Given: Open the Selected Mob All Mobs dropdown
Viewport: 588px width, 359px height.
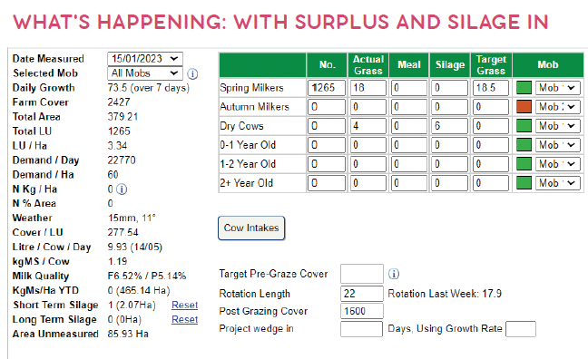Looking at the screenshot, I should (145, 73).
